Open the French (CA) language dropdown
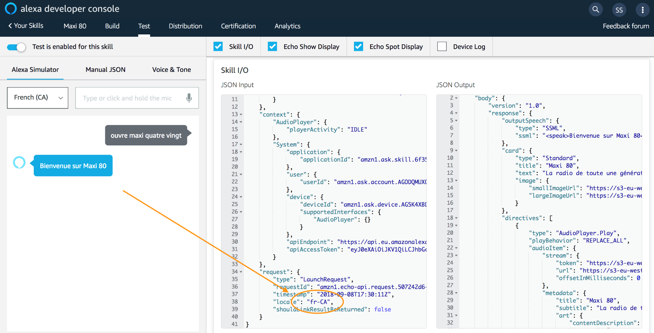 (37, 98)
